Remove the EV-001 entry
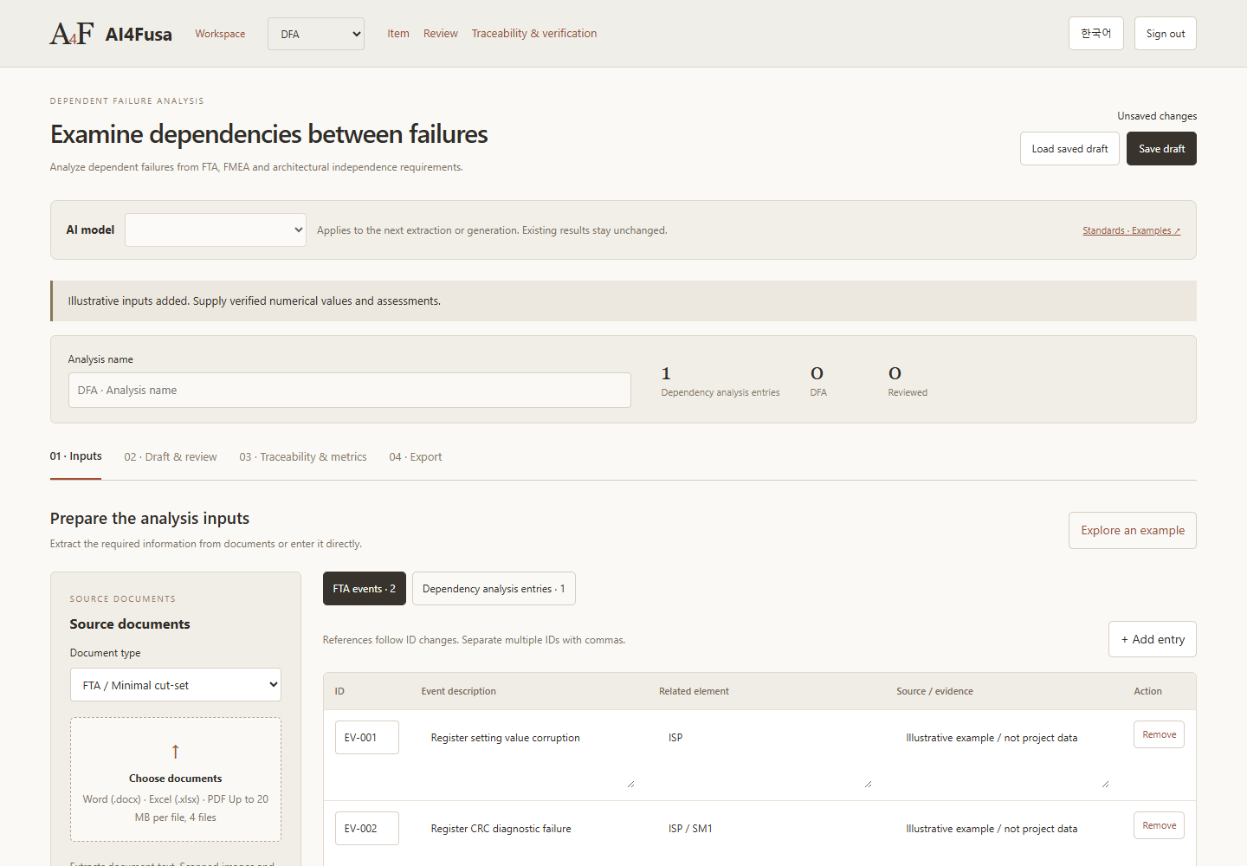The width and height of the screenshot is (1247, 866). 1160,734
